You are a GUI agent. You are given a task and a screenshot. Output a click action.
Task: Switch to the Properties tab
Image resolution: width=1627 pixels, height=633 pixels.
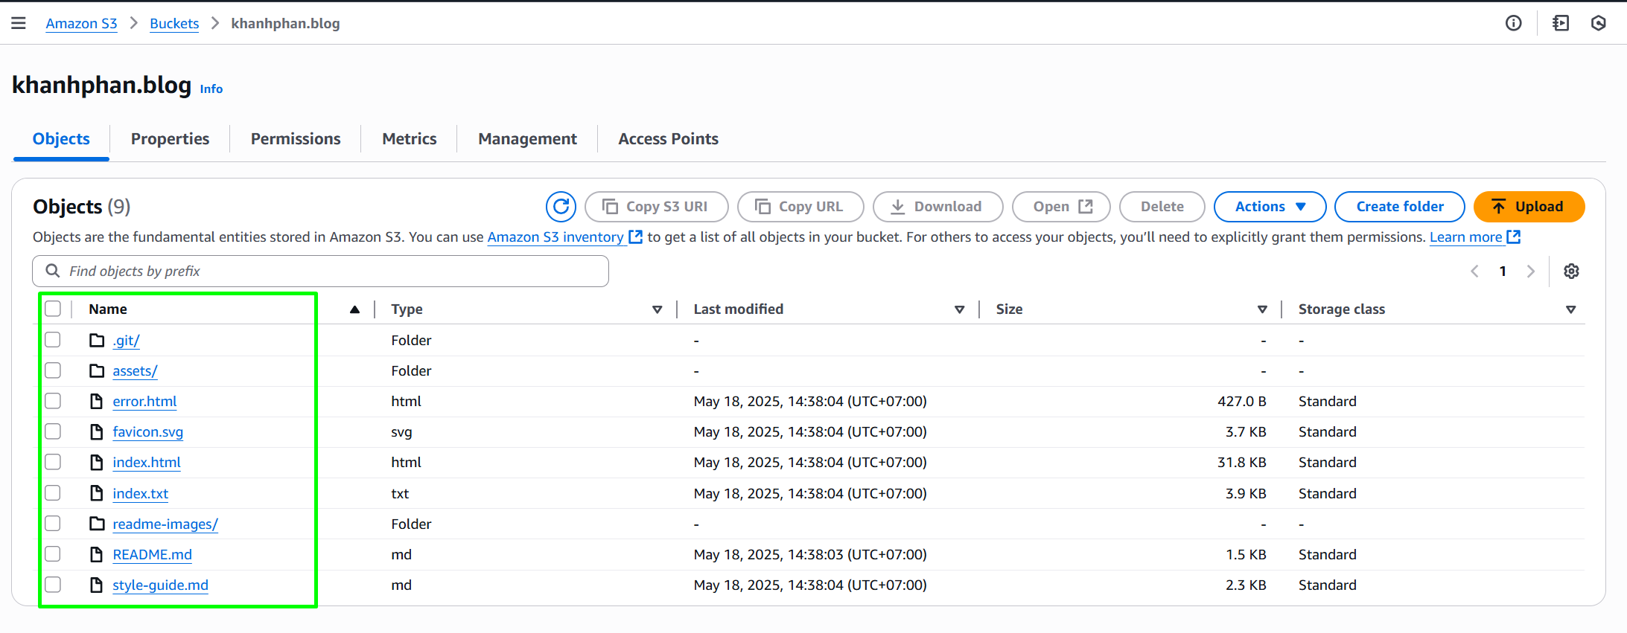pos(170,139)
